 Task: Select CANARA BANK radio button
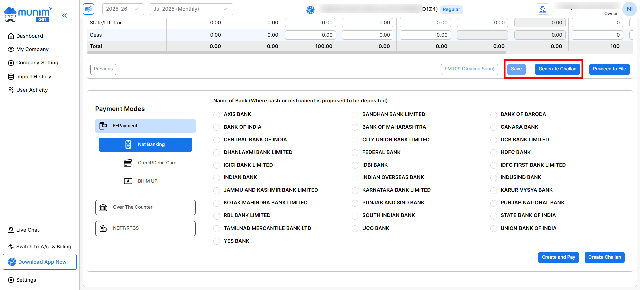point(493,127)
